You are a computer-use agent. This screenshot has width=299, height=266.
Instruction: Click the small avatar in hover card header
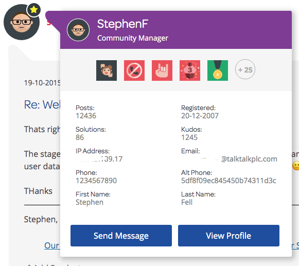(78, 30)
